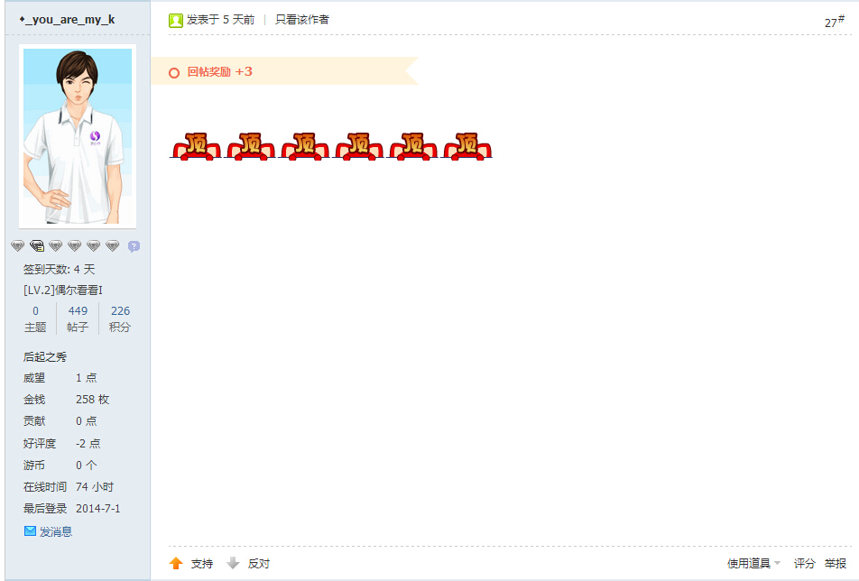Report post via 举报 link
This screenshot has width=859, height=581.
(836, 564)
